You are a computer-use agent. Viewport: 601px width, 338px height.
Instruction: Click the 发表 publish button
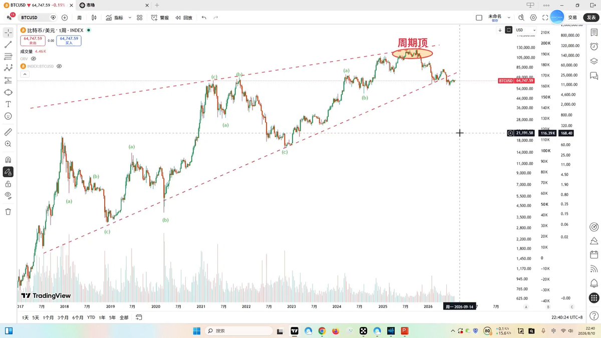click(x=591, y=18)
